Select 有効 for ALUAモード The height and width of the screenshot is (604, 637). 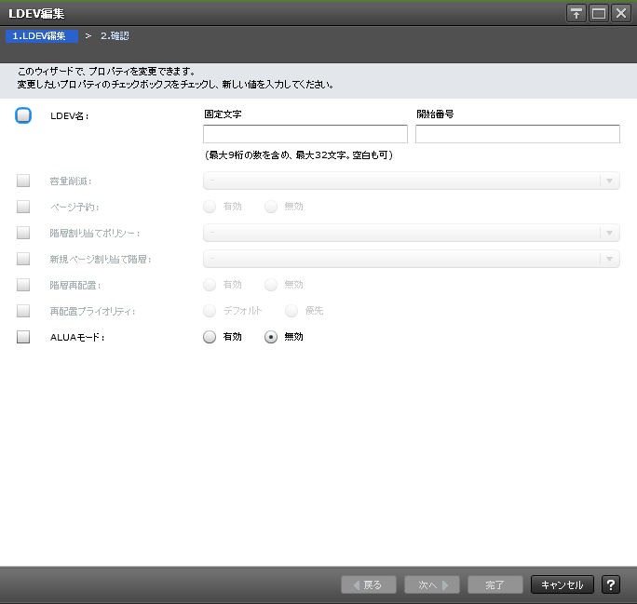[210, 337]
